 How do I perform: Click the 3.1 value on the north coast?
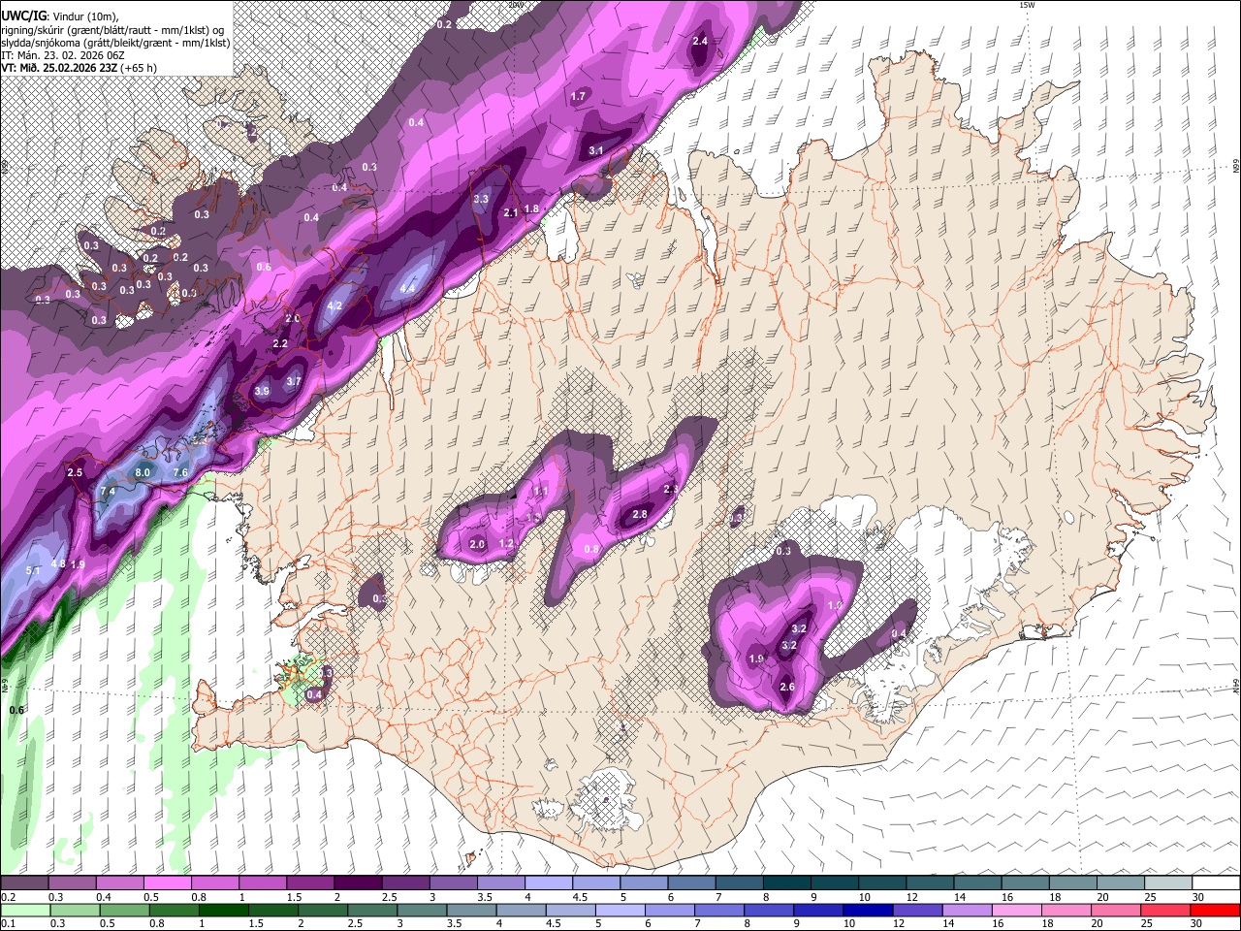(x=596, y=150)
